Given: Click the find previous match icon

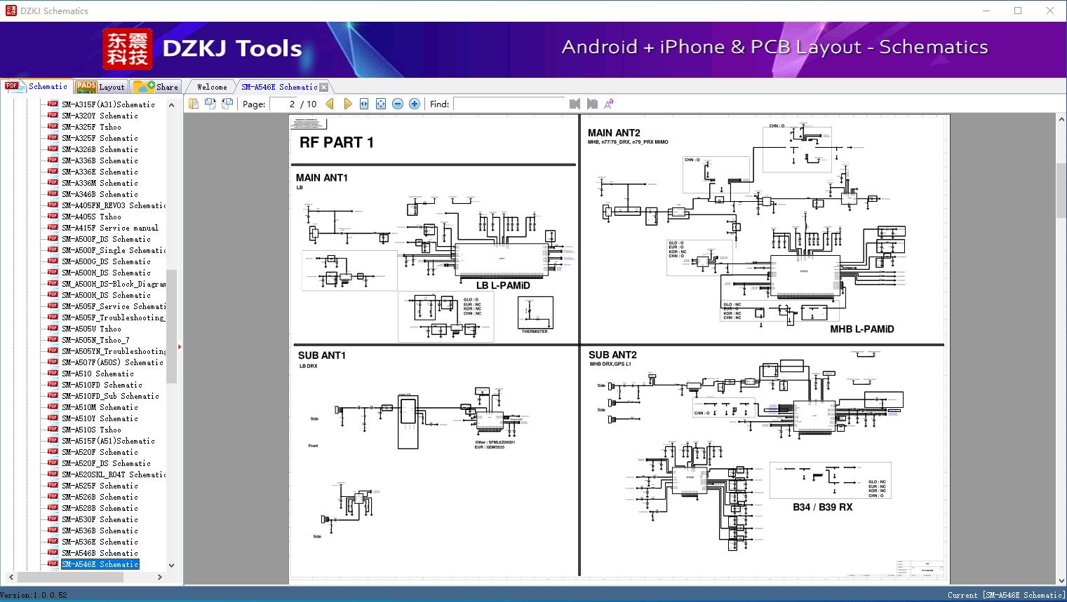Looking at the screenshot, I should click(575, 104).
